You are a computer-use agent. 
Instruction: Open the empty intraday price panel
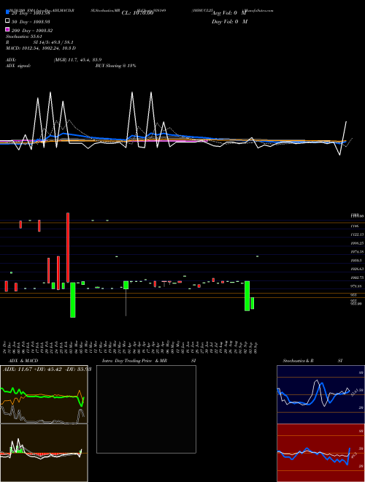coord(146,409)
